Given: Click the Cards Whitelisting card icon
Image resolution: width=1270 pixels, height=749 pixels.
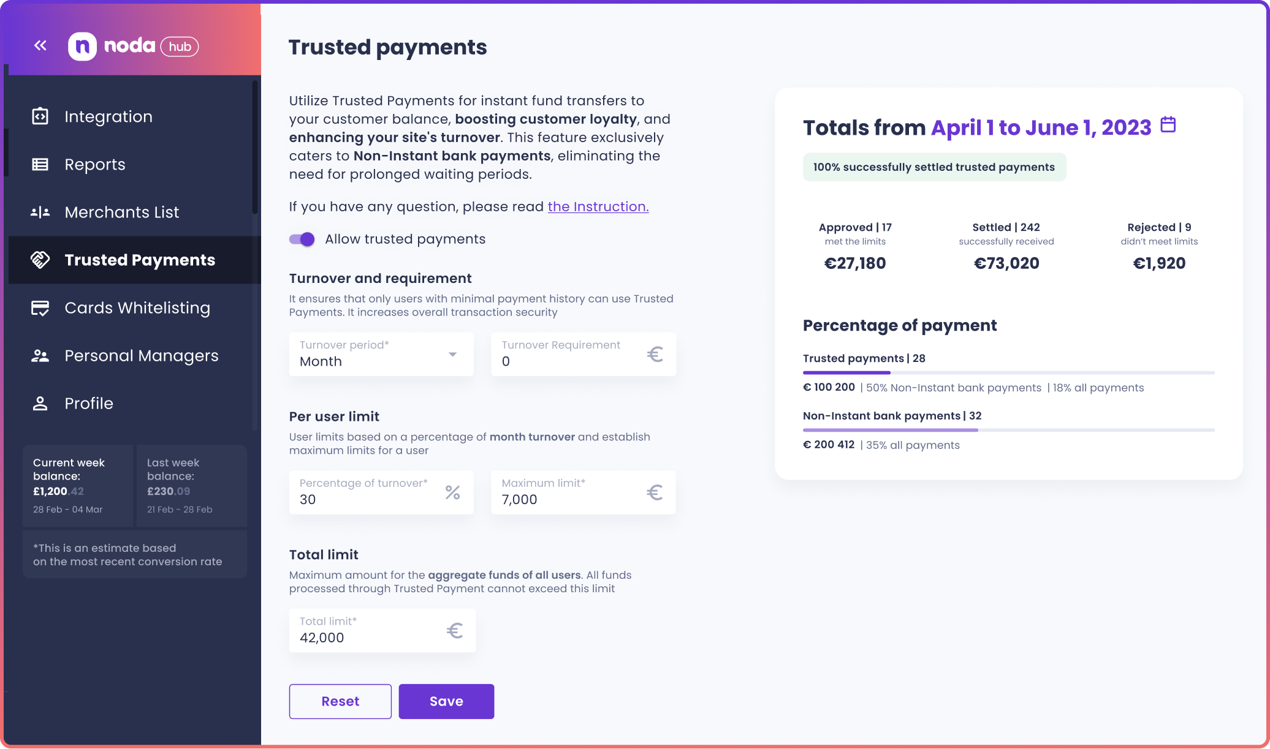Looking at the screenshot, I should point(40,308).
